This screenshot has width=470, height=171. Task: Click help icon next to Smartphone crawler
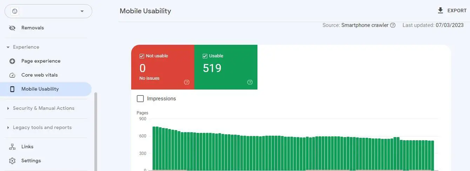click(x=393, y=25)
